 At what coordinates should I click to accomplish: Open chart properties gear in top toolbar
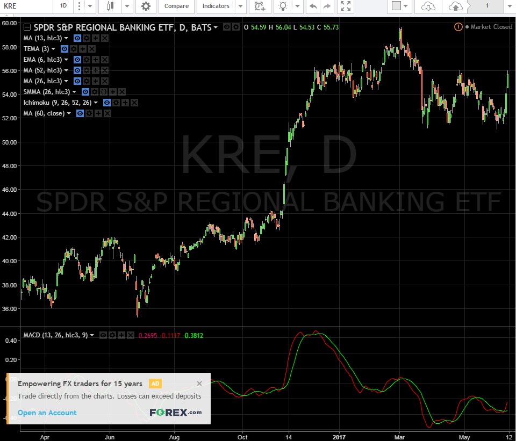pos(146,6)
